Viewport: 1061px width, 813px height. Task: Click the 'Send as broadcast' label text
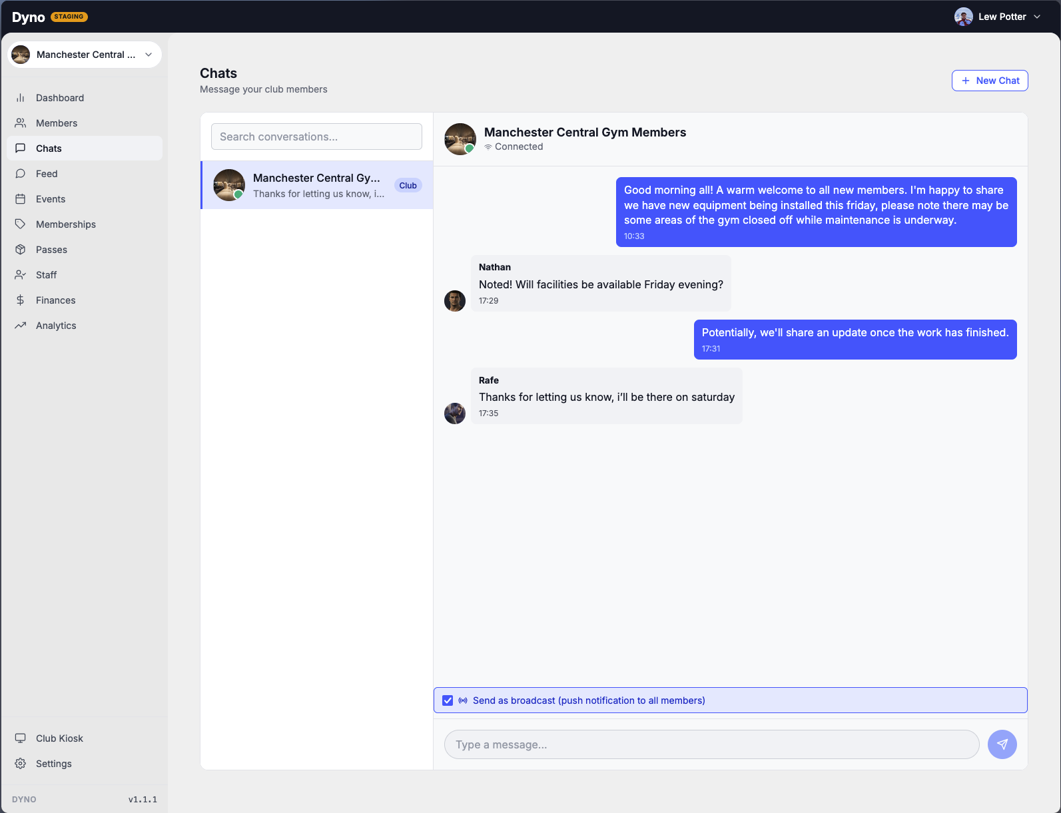click(x=589, y=700)
